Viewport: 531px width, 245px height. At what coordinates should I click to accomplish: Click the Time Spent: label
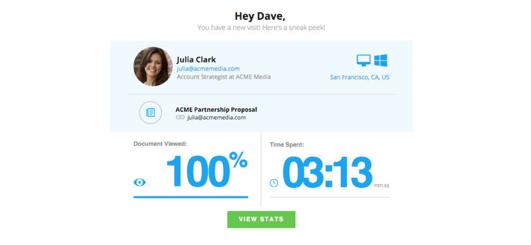(287, 145)
